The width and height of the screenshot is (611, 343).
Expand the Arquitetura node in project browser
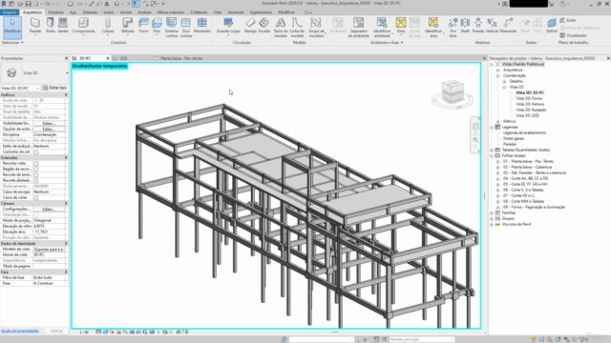[498, 70]
